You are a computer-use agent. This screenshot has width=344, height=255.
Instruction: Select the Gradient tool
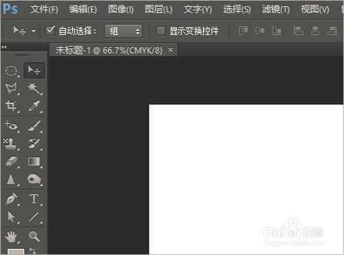[x=34, y=161]
